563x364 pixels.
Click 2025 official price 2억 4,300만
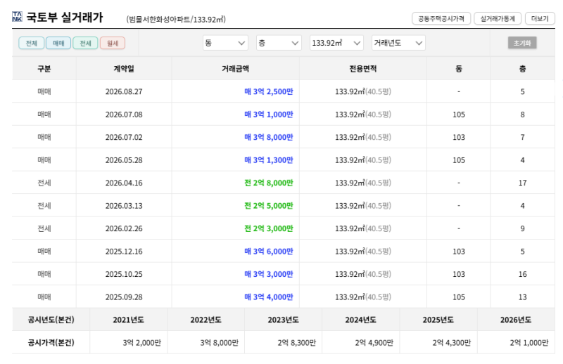(x=452, y=342)
